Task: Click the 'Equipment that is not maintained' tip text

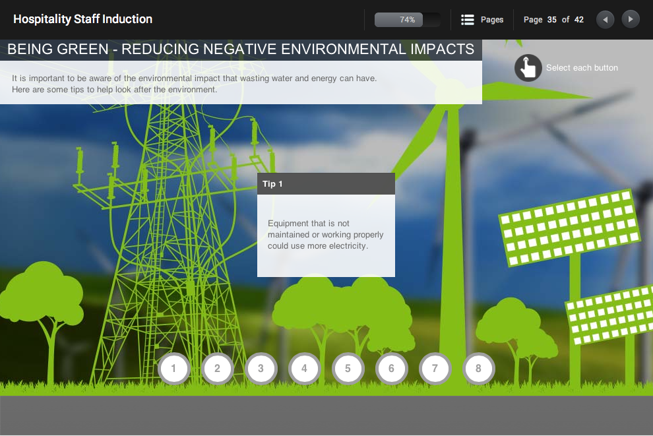Action: coord(325,235)
